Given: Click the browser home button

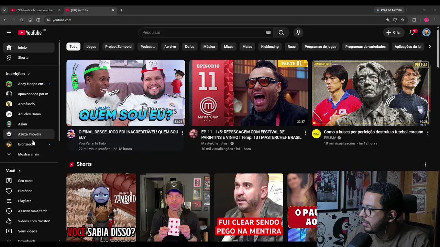Looking at the screenshot, I should coord(30,20).
